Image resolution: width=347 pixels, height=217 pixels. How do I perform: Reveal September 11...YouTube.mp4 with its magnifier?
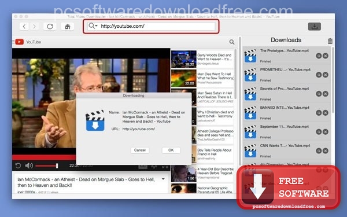319,132
